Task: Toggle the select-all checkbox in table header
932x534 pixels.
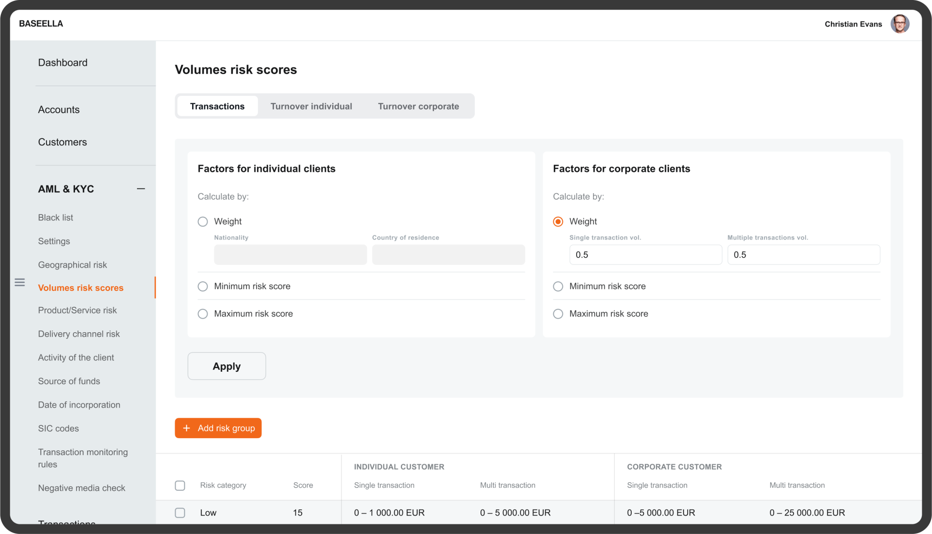Action: (180, 485)
